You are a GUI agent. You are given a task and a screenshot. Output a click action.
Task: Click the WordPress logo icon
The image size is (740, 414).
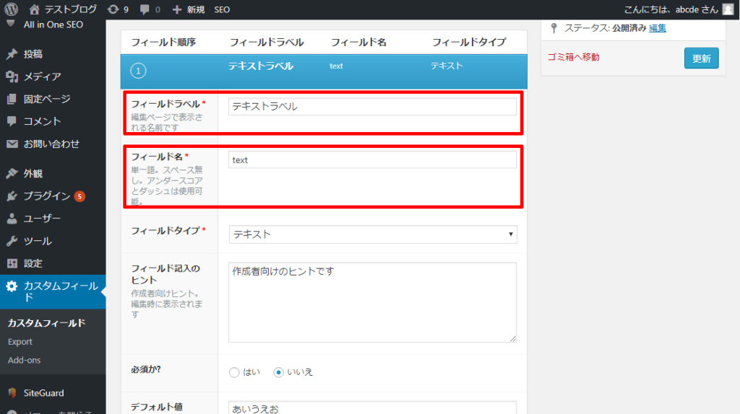(12, 9)
